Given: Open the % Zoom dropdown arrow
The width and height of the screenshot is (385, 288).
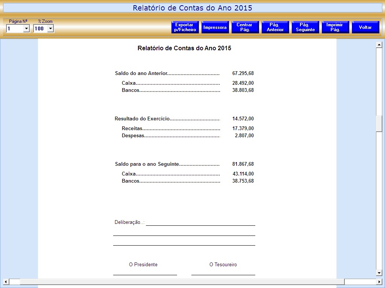Looking at the screenshot, I should point(50,28).
